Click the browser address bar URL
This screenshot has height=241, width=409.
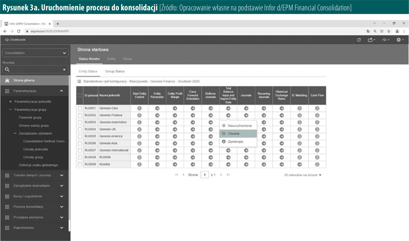pos(50,31)
